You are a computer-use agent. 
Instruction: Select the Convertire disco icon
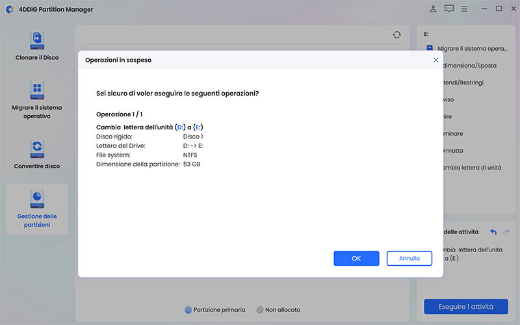coord(36,149)
